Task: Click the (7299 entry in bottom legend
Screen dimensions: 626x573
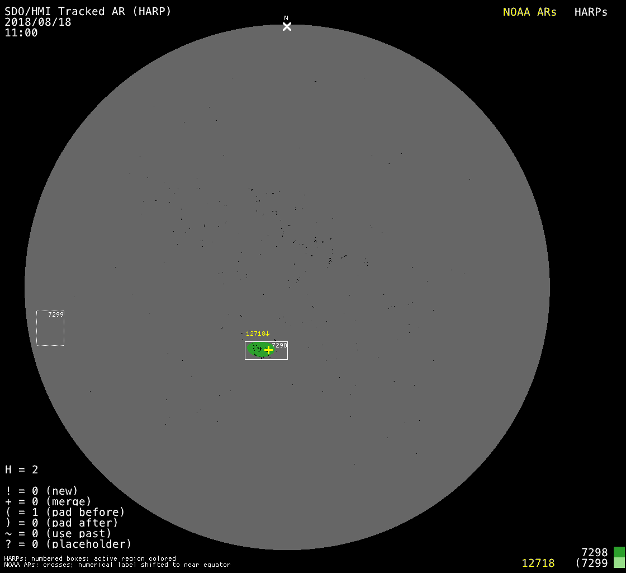Action: (x=591, y=563)
